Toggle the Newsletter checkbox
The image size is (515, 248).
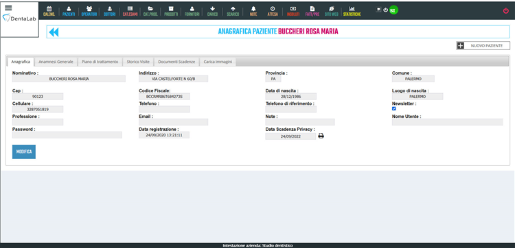(x=394, y=108)
